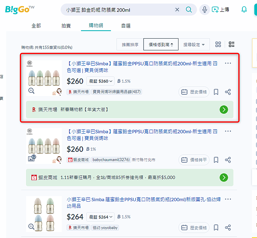Toggle 價格低到高 sort order

pyautogui.click(x=161, y=44)
